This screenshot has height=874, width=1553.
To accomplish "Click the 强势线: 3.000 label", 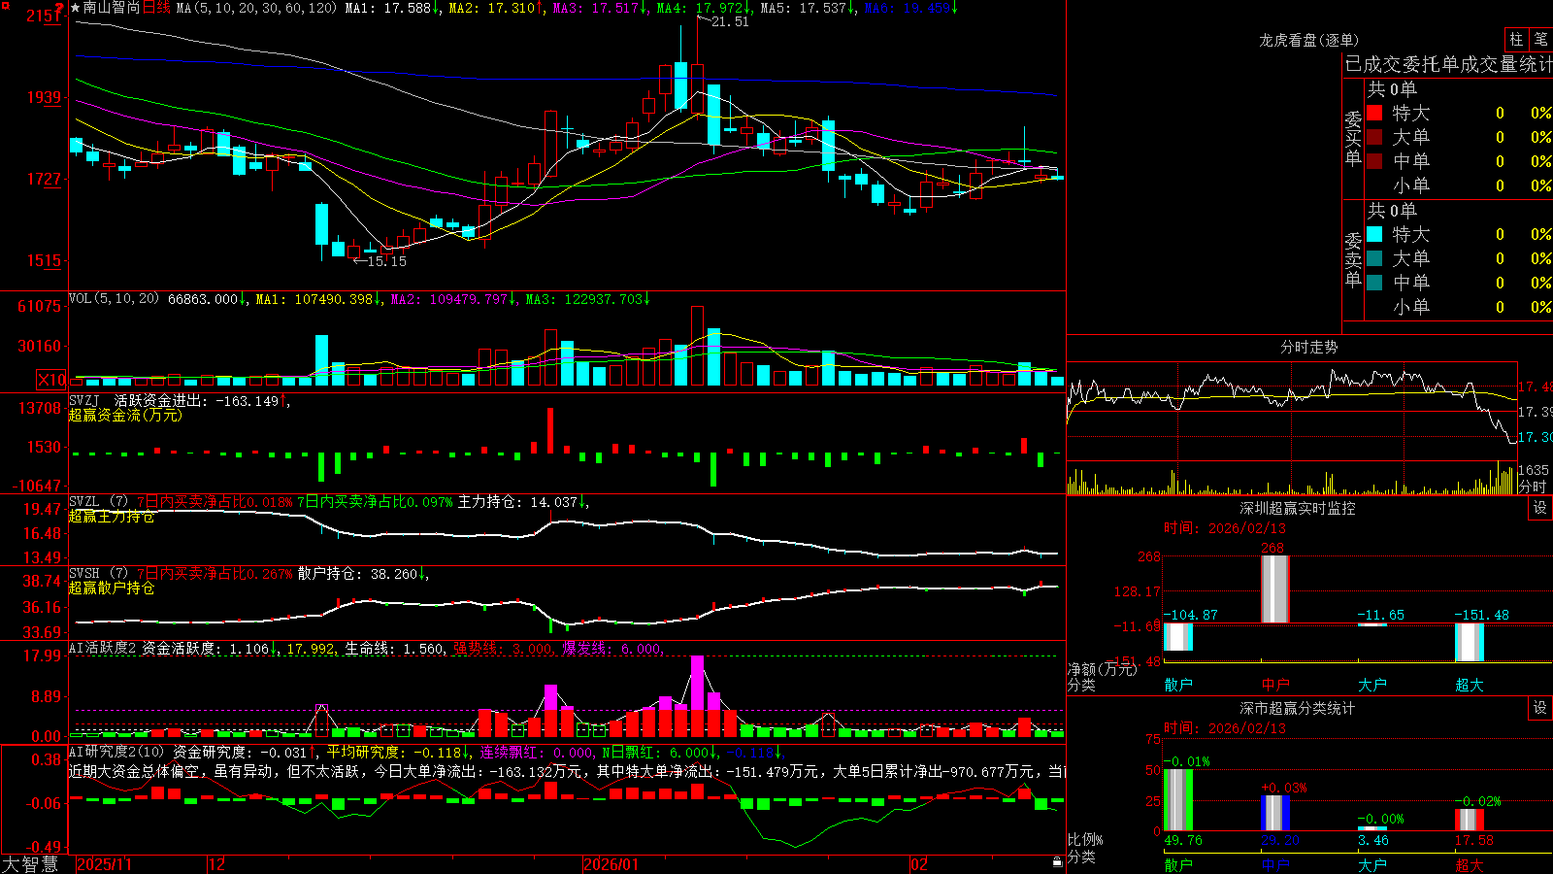I will pyautogui.click(x=503, y=648).
